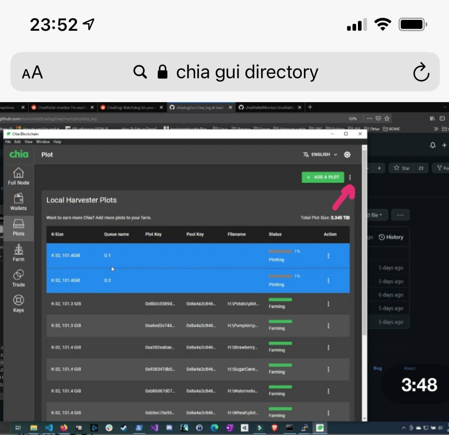Viewport: 449px width, 435px height.
Task: Click the Pool Key column header
Action: tap(195, 234)
